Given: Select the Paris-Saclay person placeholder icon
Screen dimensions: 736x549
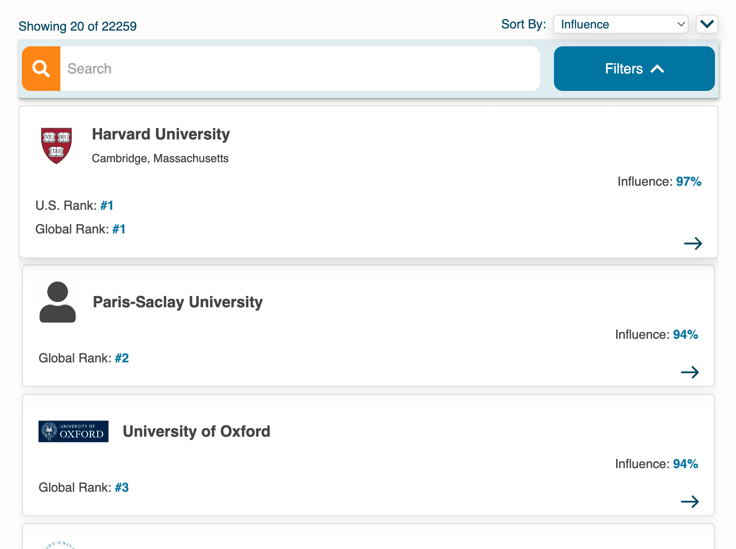Looking at the screenshot, I should coord(57,302).
